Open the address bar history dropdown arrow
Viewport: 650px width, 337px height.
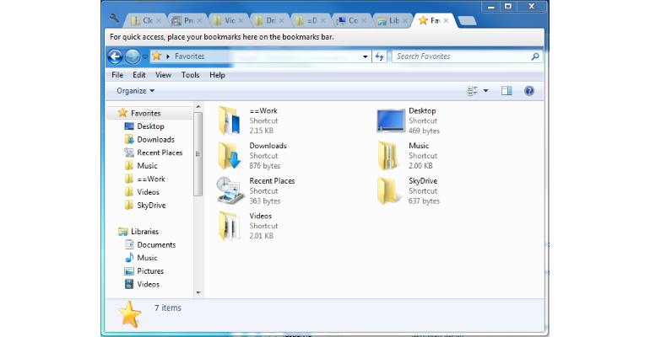[366, 56]
